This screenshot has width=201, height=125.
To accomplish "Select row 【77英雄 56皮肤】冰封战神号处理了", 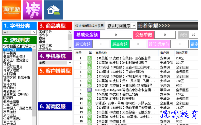I will click(136, 63).
